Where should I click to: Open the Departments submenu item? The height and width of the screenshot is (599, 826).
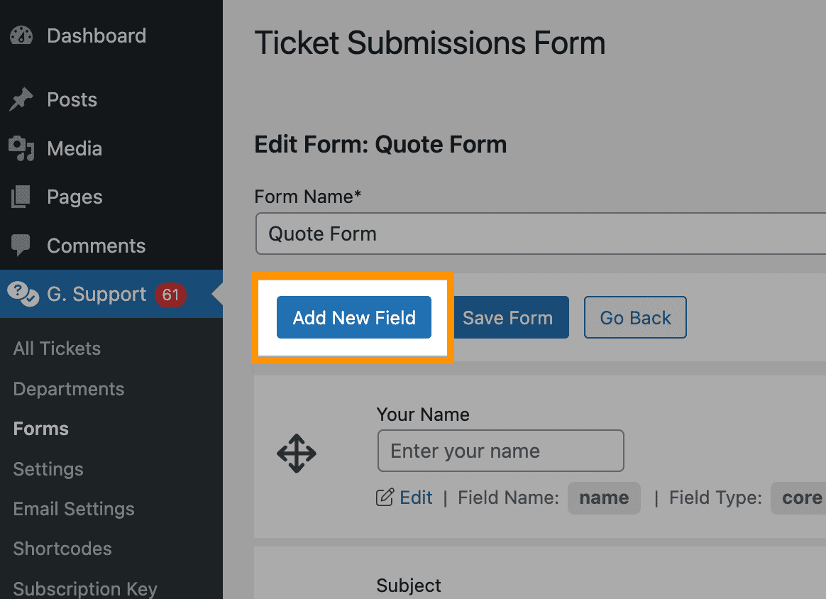(x=69, y=389)
